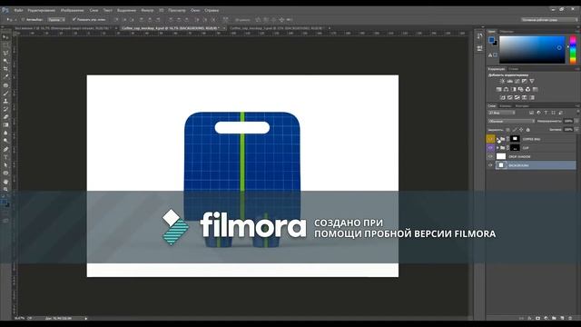
Task: Toggle lock all for layer
Action: [x=528, y=130]
